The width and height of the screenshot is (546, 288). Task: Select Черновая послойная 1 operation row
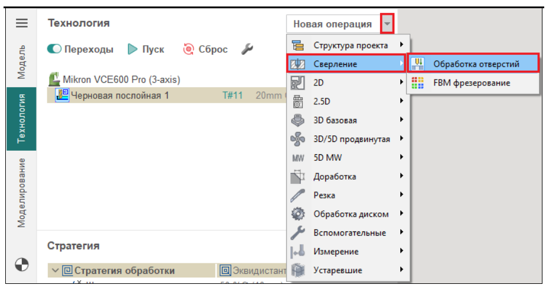point(120,95)
